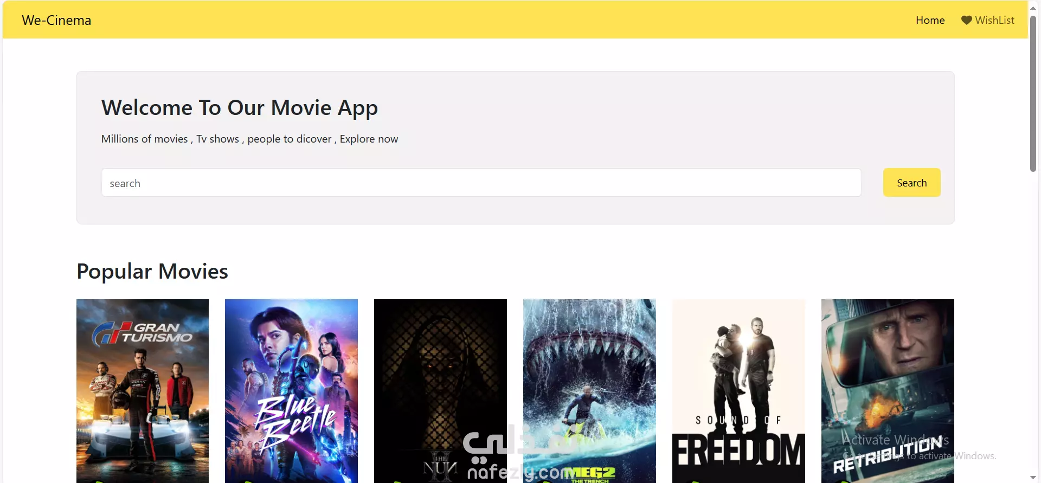Open the Gran Turismo movie poster
The width and height of the screenshot is (1041, 483).
143,391
